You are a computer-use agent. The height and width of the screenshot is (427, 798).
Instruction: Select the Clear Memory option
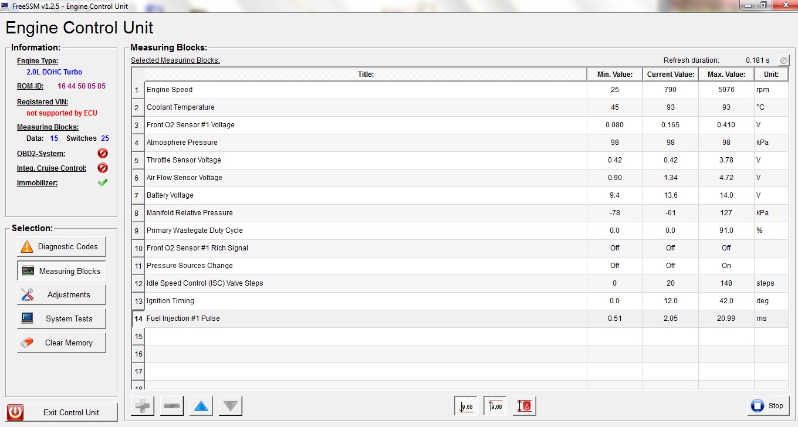(x=62, y=343)
